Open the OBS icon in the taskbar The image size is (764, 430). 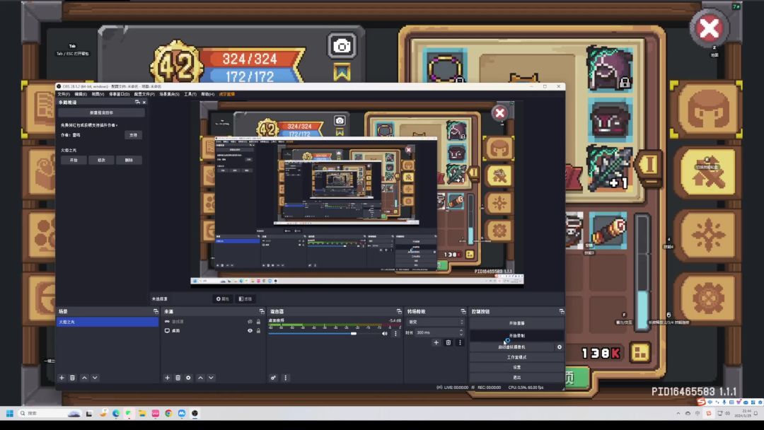[195, 413]
